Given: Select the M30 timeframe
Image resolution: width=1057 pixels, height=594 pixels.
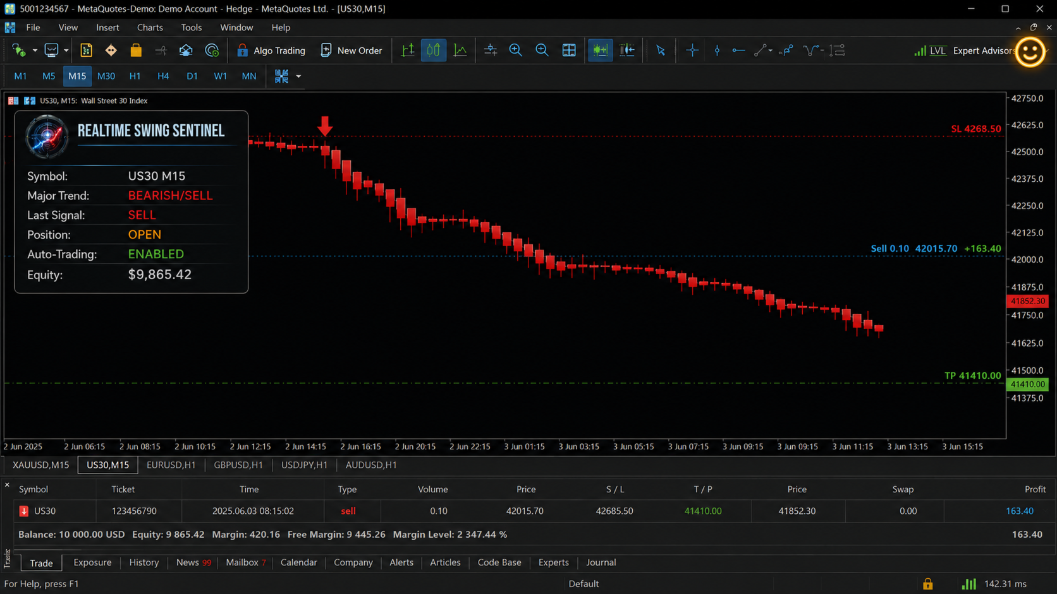Looking at the screenshot, I should (x=106, y=76).
